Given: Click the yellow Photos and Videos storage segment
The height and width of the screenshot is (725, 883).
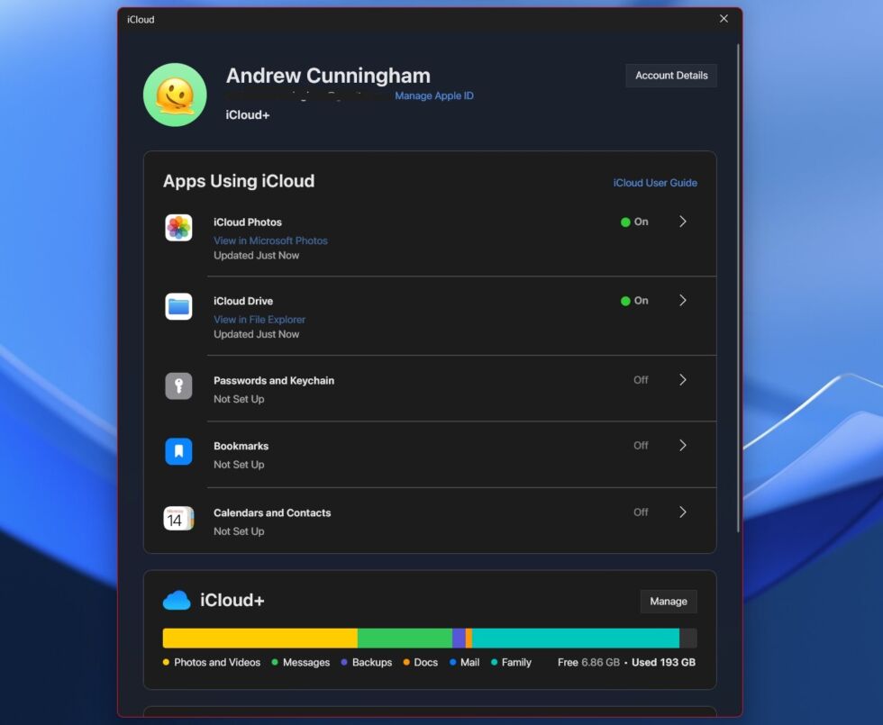Looking at the screenshot, I should (259, 639).
